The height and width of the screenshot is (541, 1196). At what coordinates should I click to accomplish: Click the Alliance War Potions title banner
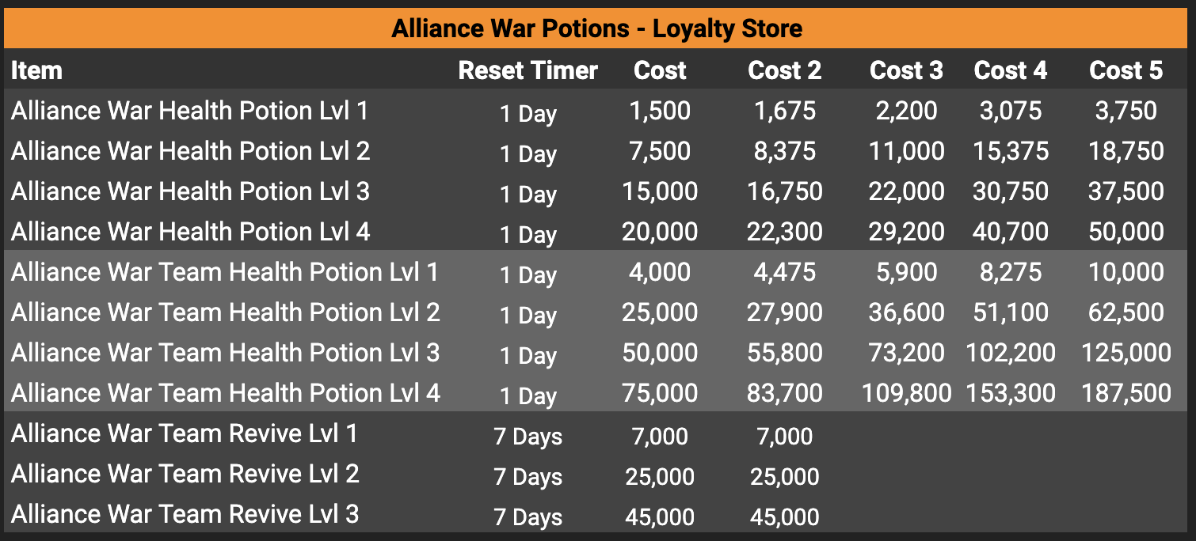(597, 29)
